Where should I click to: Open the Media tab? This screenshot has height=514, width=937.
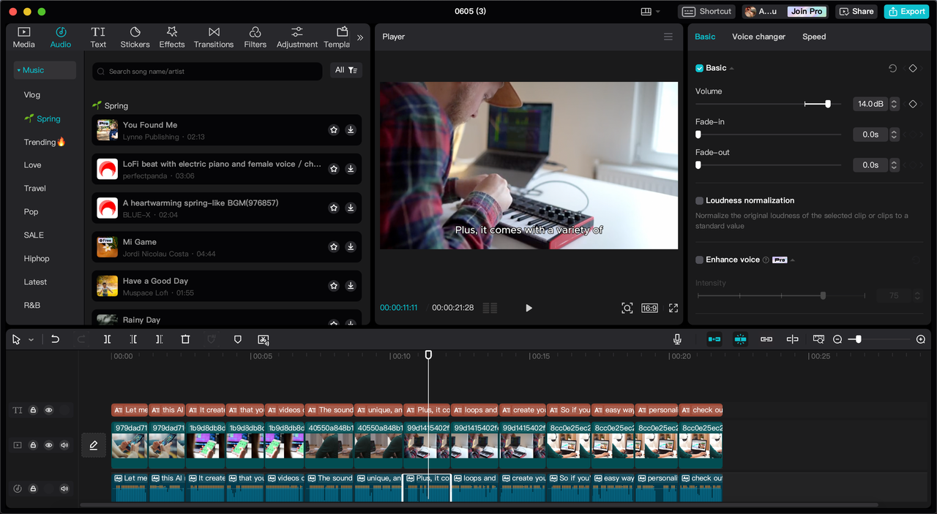(23, 37)
